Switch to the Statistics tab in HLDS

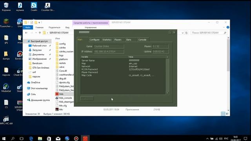tap(107, 40)
